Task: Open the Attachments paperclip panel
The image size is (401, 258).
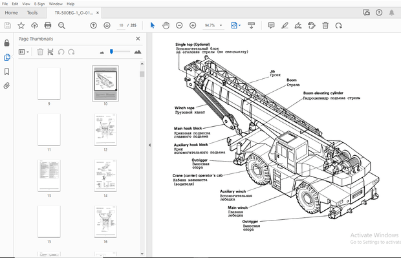Action: [7, 85]
